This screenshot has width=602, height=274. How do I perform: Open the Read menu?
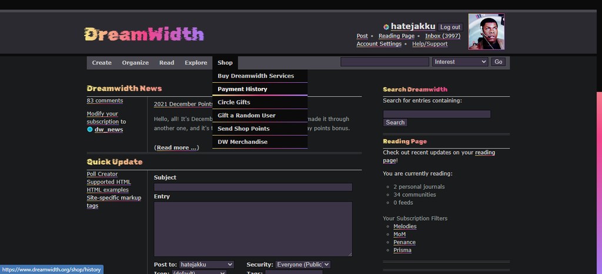(x=166, y=63)
